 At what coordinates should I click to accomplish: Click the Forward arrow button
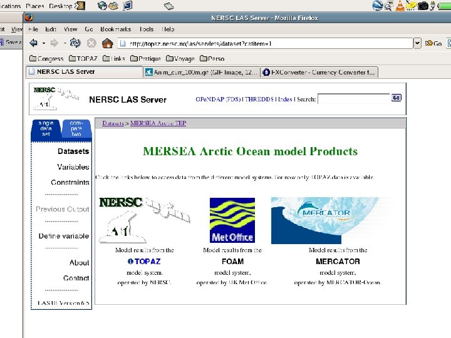click(54, 43)
